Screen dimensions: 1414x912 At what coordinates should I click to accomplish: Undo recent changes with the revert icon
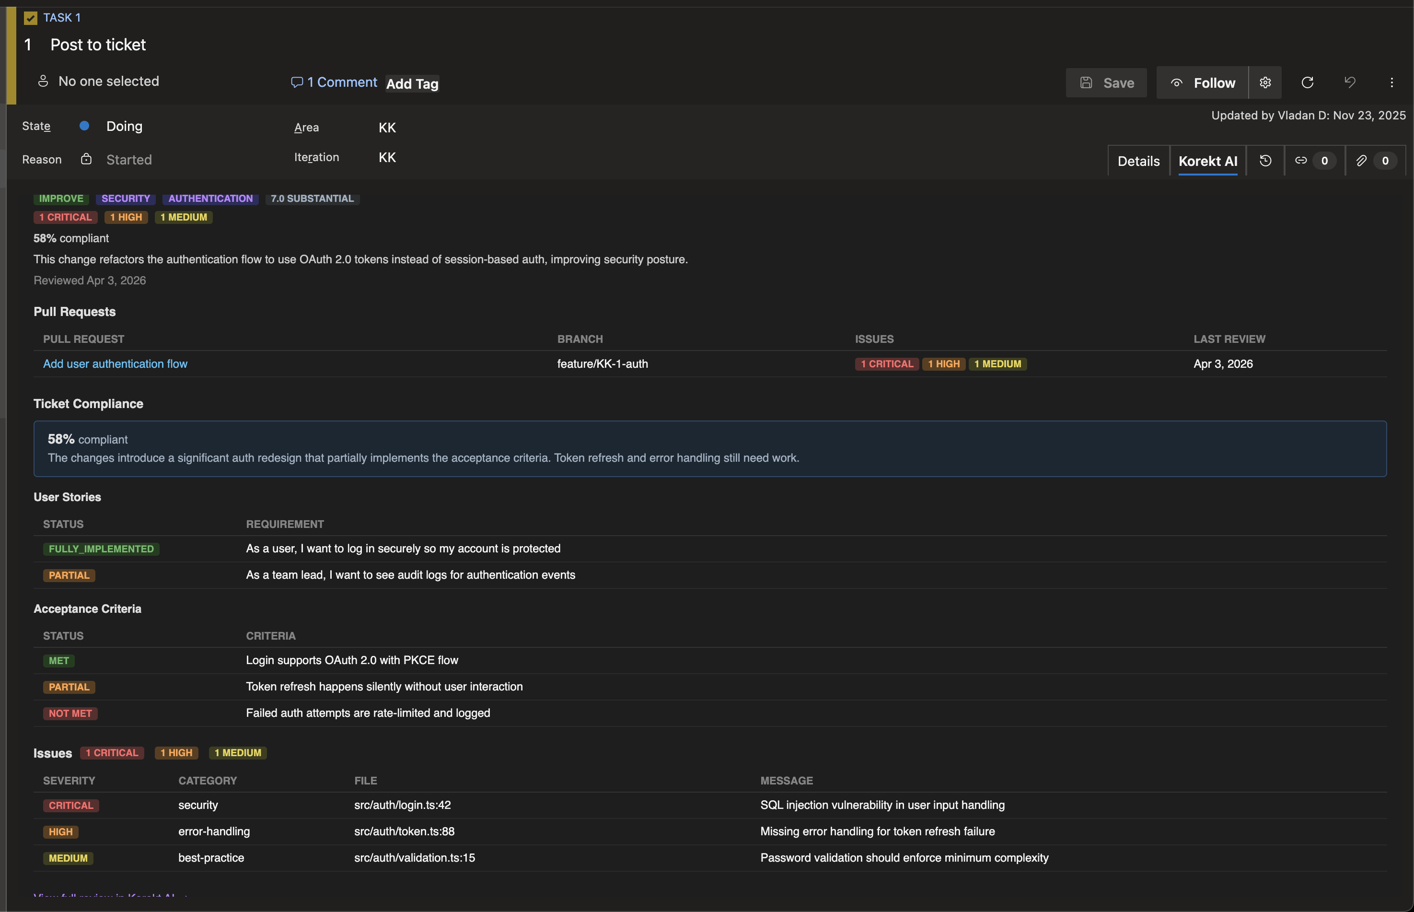coord(1349,82)
